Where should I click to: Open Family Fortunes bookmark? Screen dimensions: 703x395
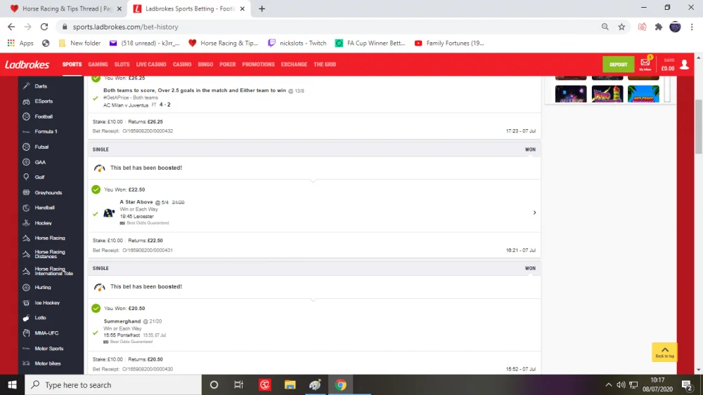(450, 43)
